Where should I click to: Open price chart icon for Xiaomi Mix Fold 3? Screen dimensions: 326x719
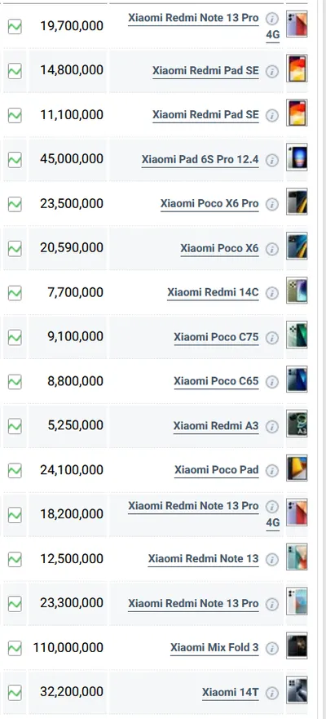pyautogui.click(x=15, y=648)
